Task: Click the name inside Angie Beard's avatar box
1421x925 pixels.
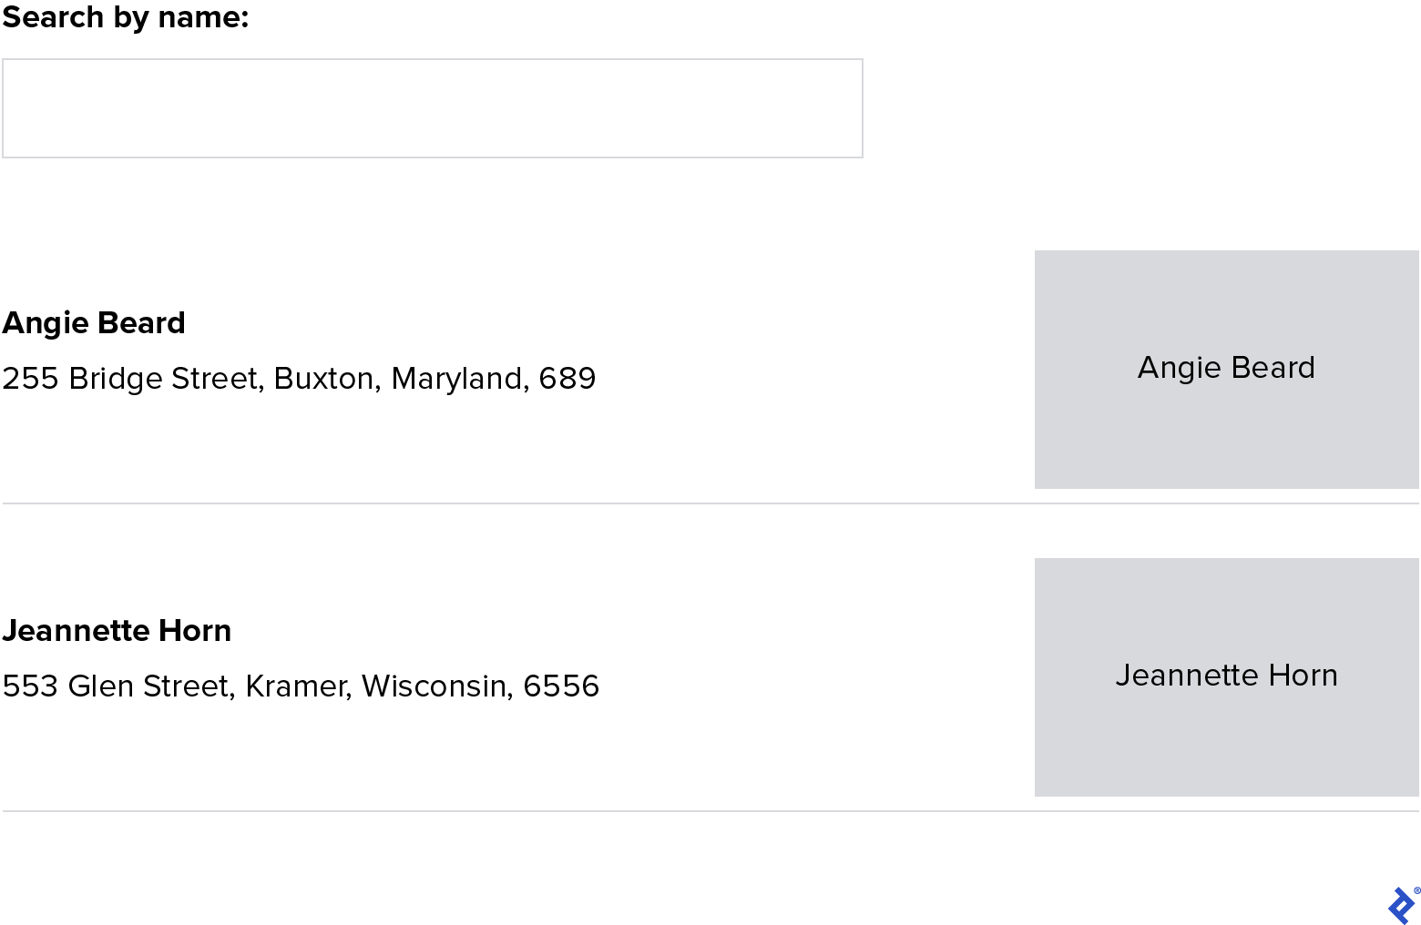Action: tap(1225, 368)
